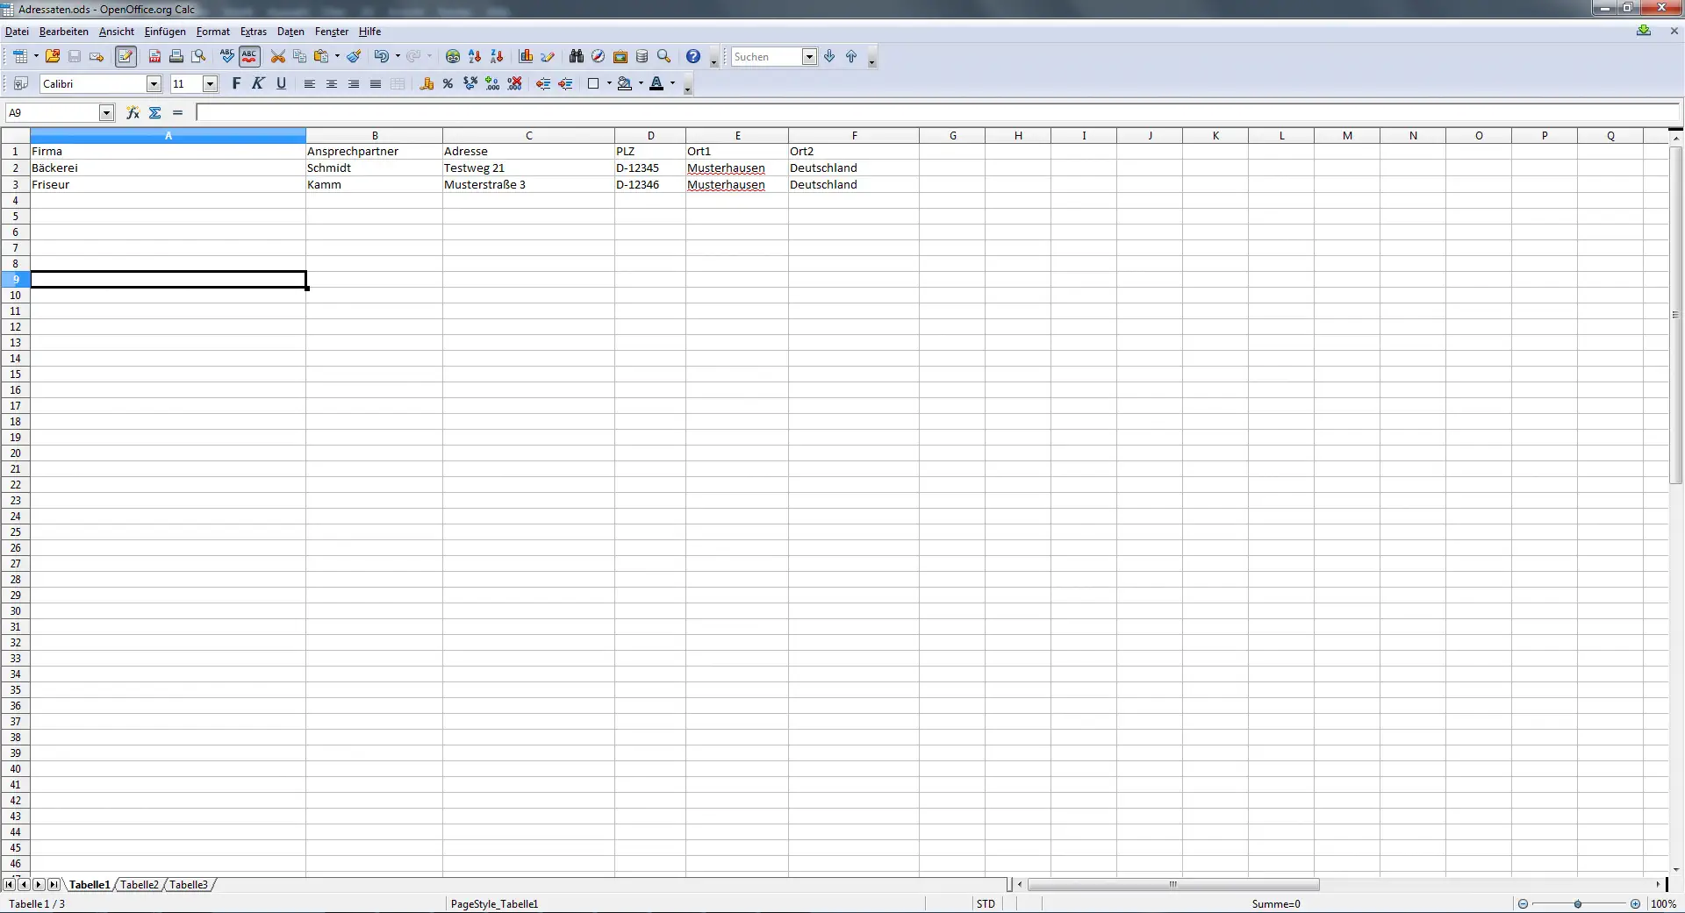Toggle AutoSpellcheck on or off
This screenshot has height=913, width=1685.
[249, 57]
